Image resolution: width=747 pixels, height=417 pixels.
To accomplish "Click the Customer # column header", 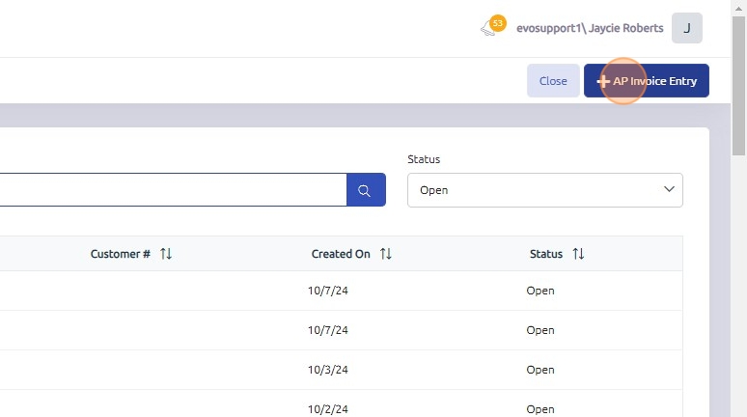I will pos(120,254).
